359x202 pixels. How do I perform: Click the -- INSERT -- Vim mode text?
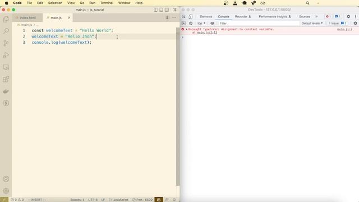[x=36, y=200]
